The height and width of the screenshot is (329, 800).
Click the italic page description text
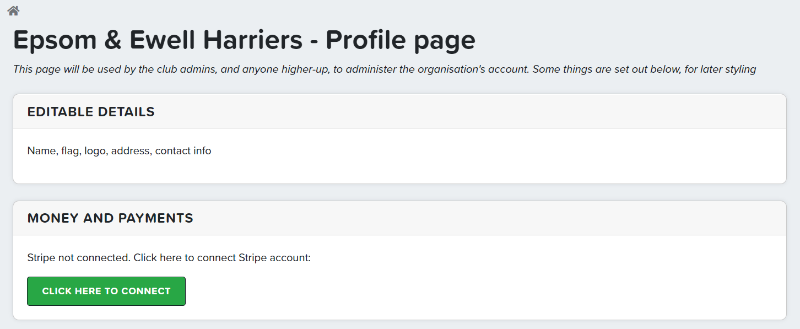click(385, 69)
